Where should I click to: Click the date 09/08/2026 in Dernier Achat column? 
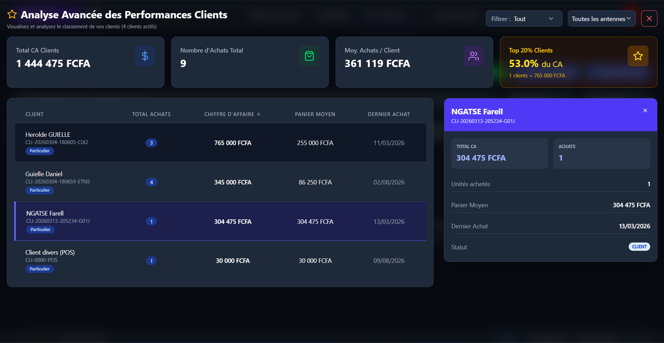pos(389,261)
